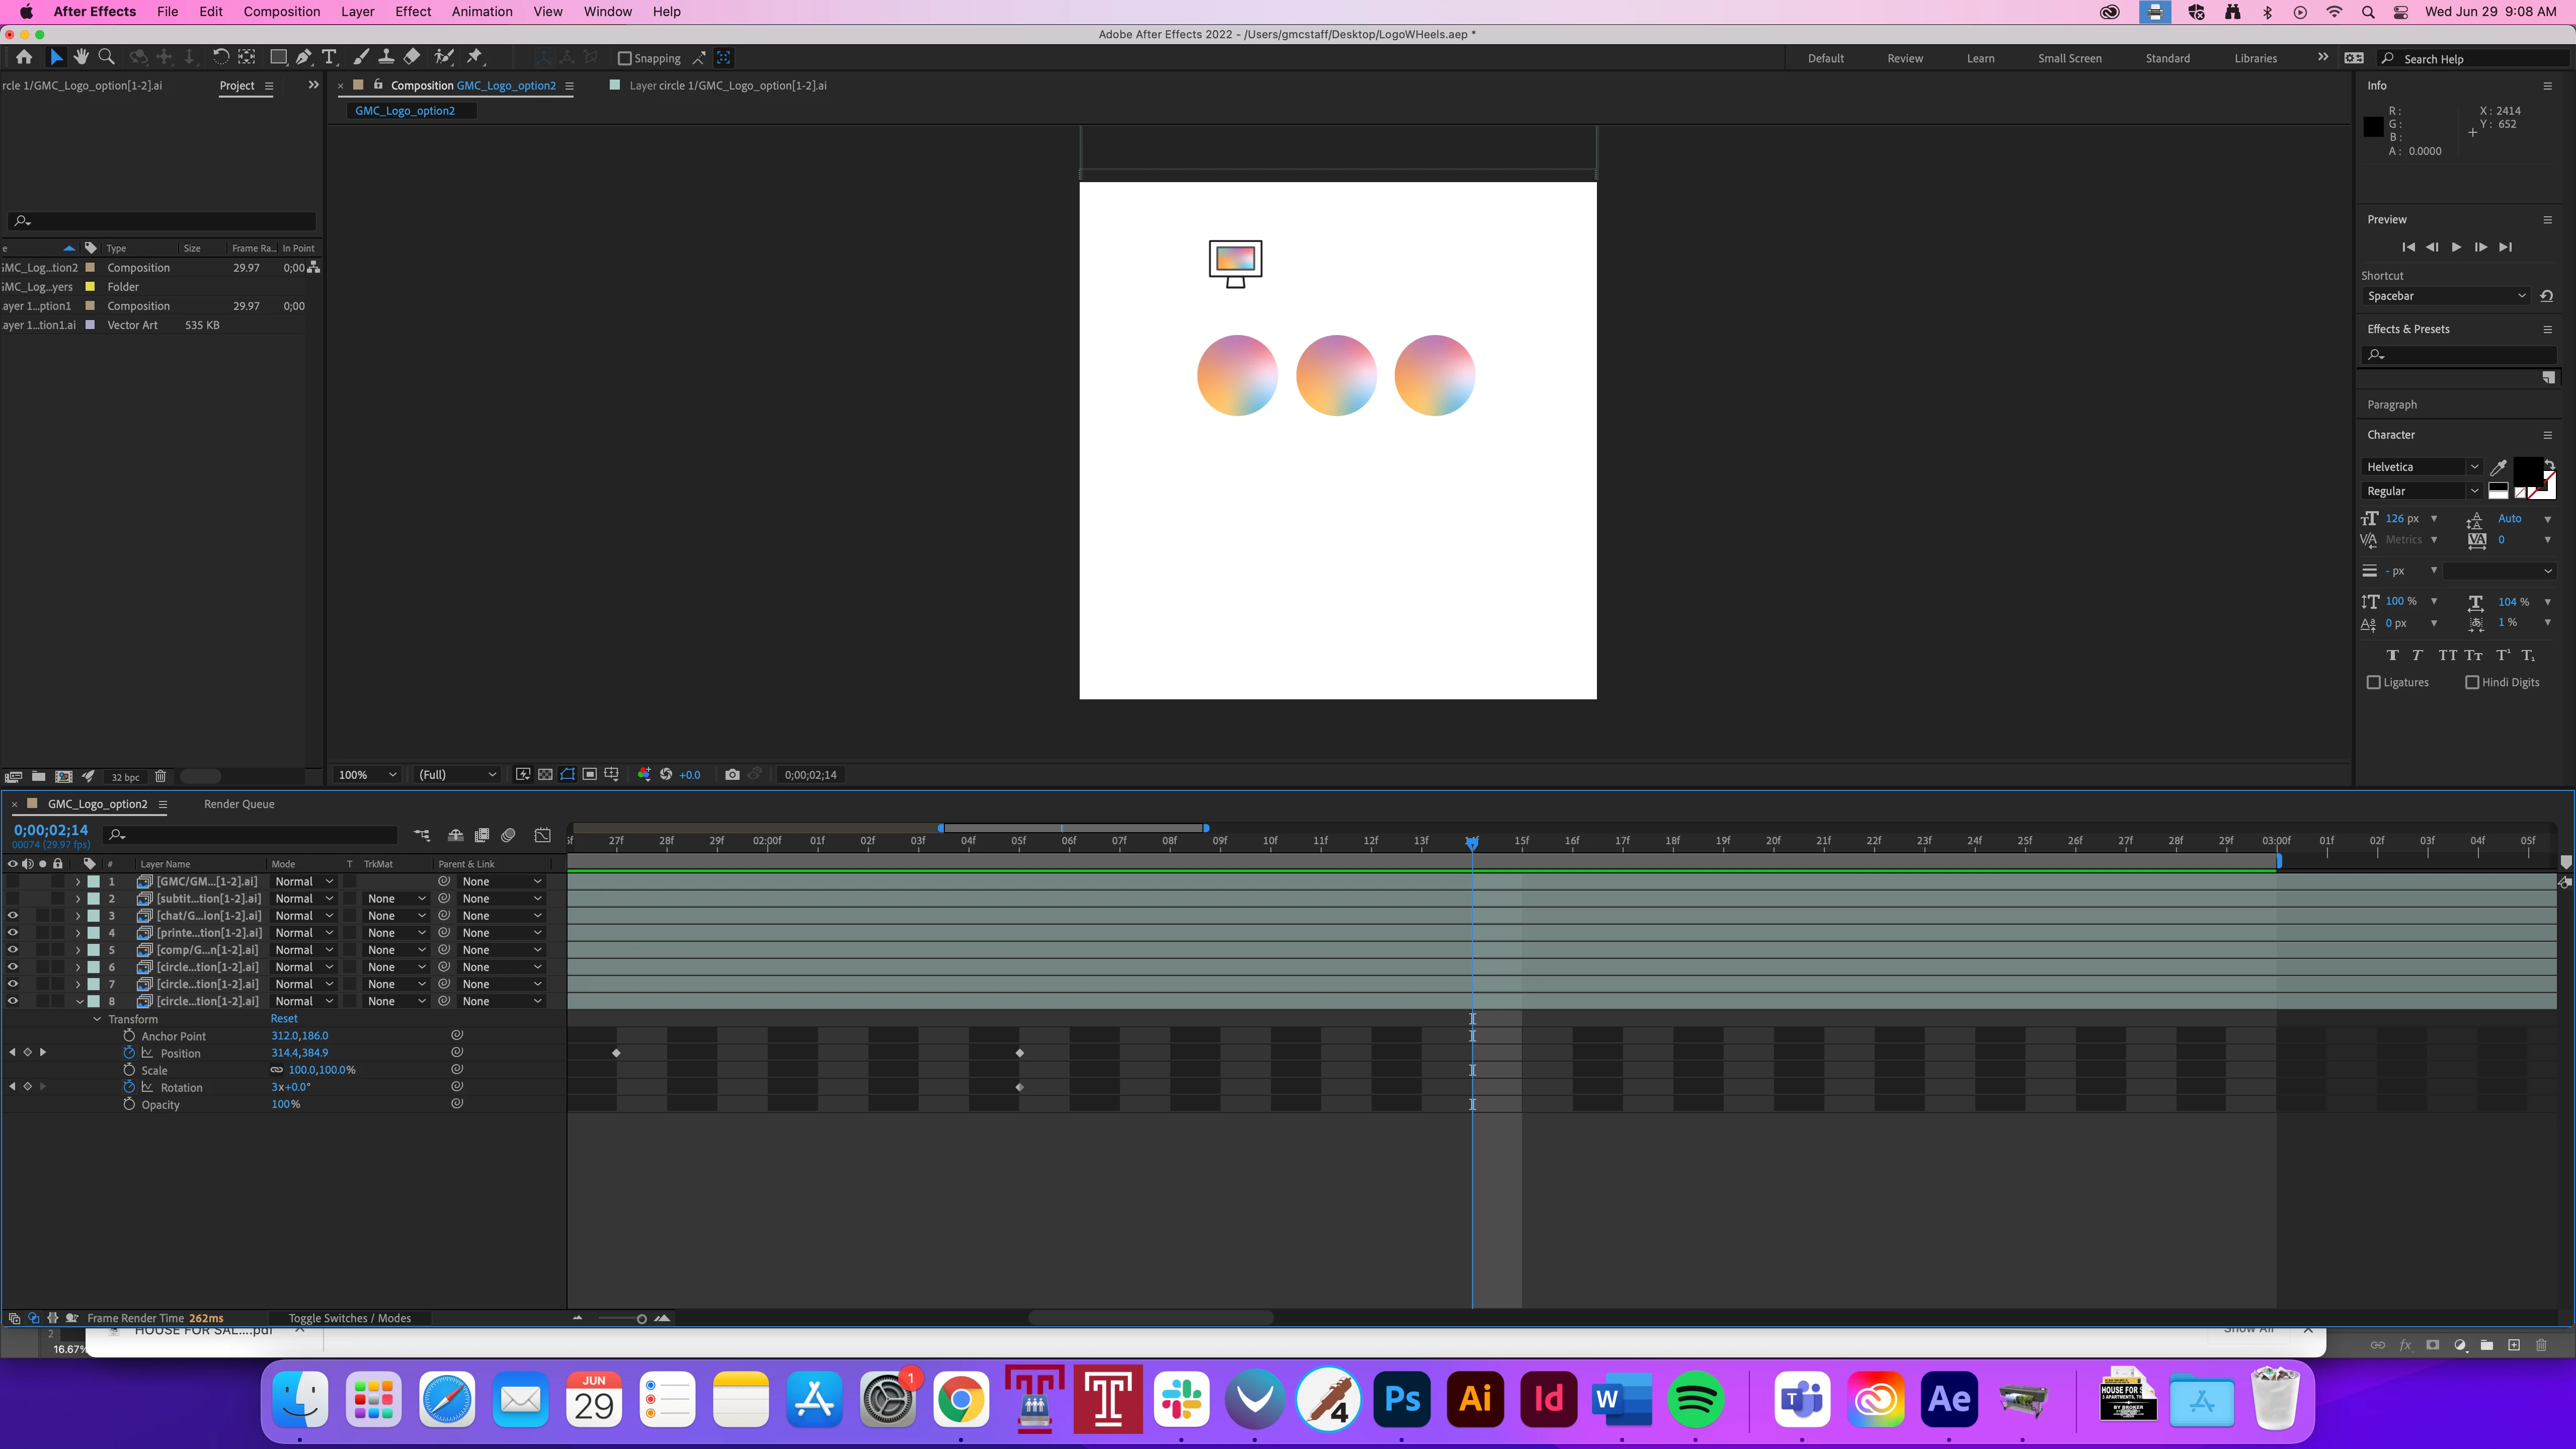Switch to the Render Queue tab
The image size is (2576, 1449).
(239, 804)
